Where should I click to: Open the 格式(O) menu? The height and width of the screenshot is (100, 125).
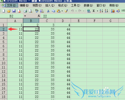tap(63, 6)
